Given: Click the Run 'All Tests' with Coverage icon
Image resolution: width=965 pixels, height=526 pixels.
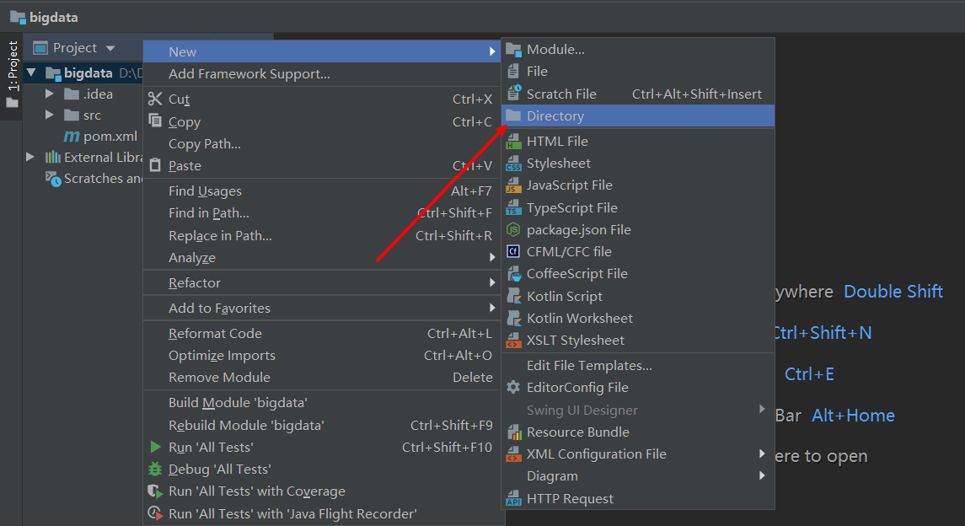Looking at the screenshot, I should pos(157,491).
